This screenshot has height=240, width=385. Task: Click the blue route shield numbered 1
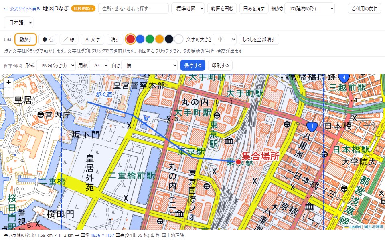[x=312, y=127]
